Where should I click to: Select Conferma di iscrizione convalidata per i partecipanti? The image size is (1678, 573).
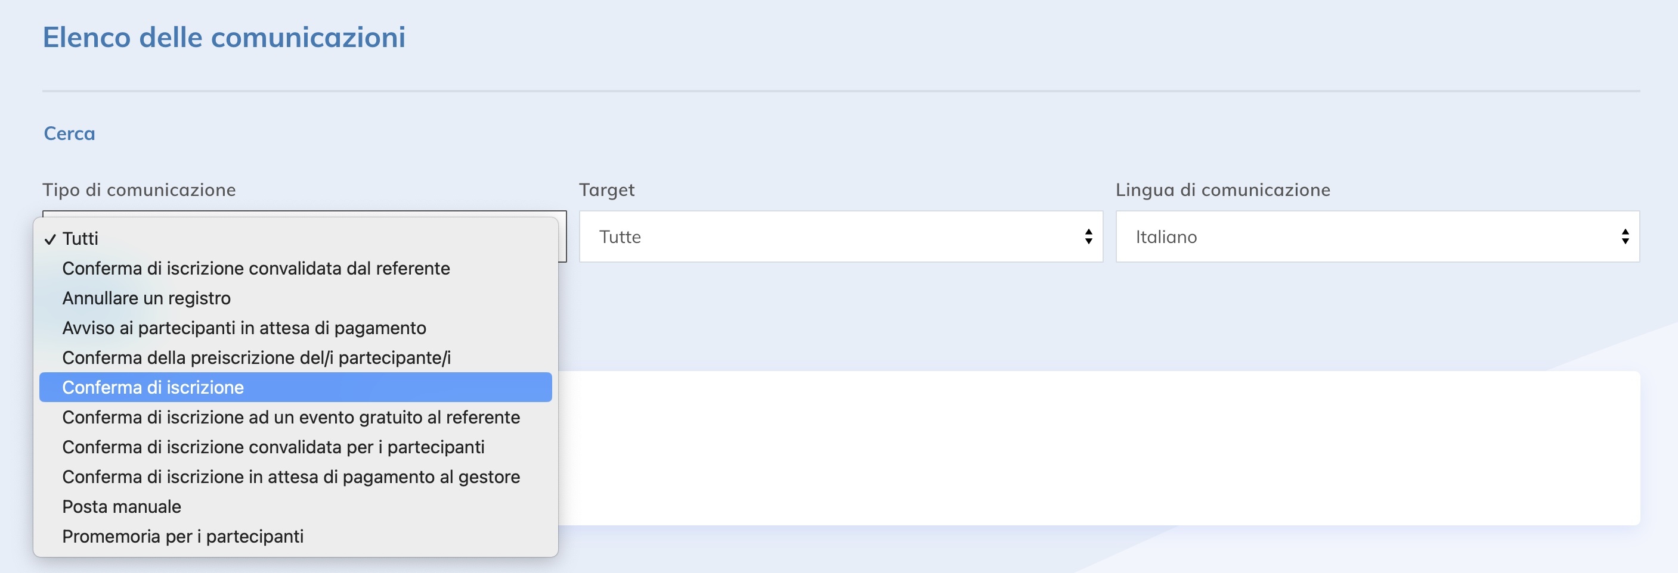pos(274,447)
